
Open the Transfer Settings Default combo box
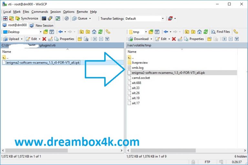(145, 18)
